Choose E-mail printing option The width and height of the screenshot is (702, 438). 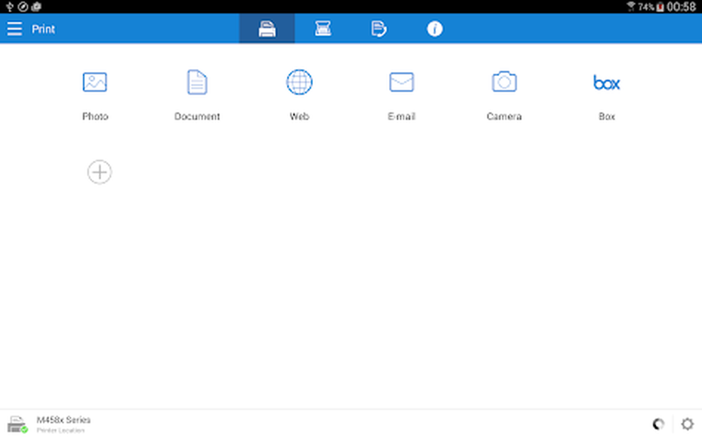tap(402, 95)
